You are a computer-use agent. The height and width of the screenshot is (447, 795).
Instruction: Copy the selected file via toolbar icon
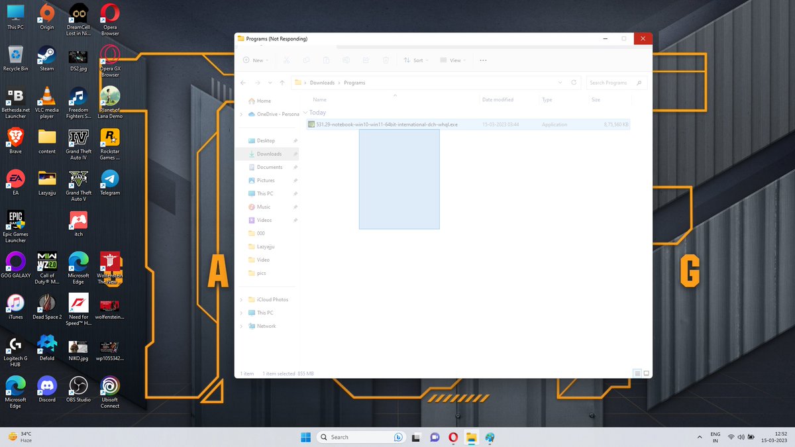coord(306,60)
